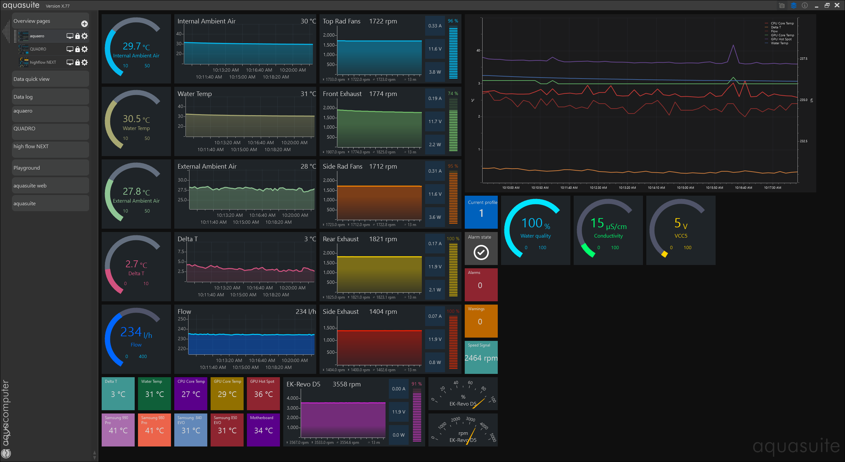Toggle lock on highflow NEXT overview page
The width and height of the screenshot is (845, 462).
(x=78, y=62)
